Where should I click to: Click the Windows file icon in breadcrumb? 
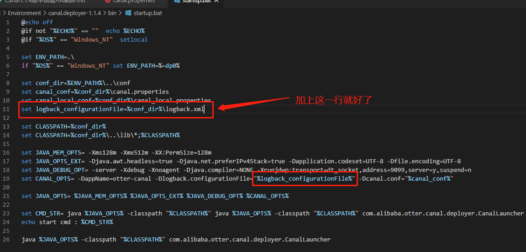128,13
